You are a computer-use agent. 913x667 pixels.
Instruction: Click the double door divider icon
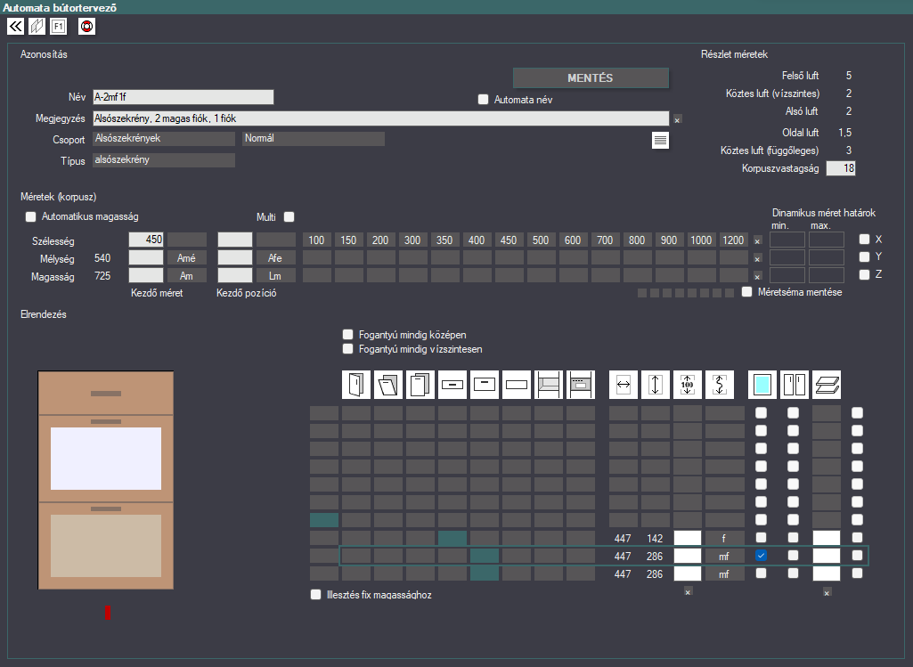pos(795,385)
